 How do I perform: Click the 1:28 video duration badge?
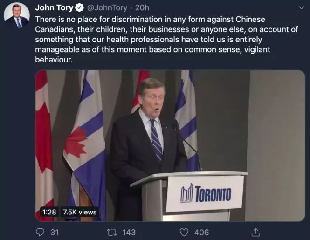point(49,212)
